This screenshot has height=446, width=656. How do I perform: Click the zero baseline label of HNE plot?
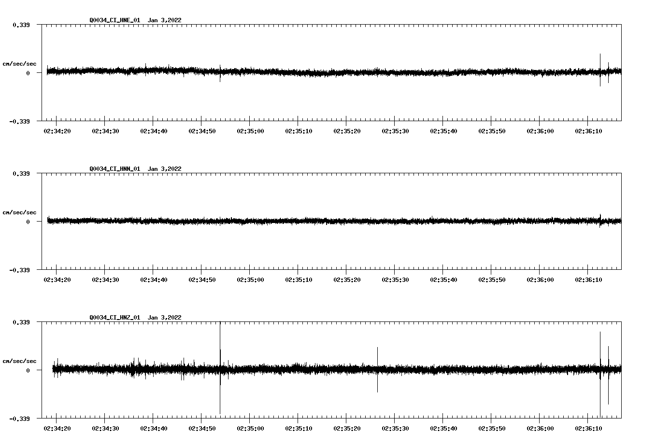tap(28, 73)
